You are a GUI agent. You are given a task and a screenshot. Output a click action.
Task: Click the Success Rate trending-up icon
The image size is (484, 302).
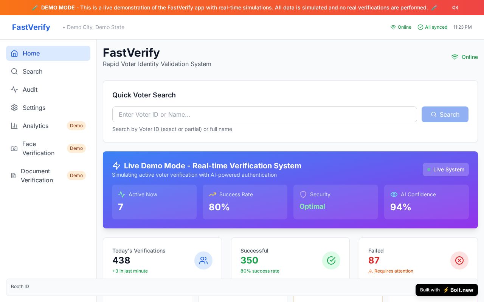pos(213,194)
